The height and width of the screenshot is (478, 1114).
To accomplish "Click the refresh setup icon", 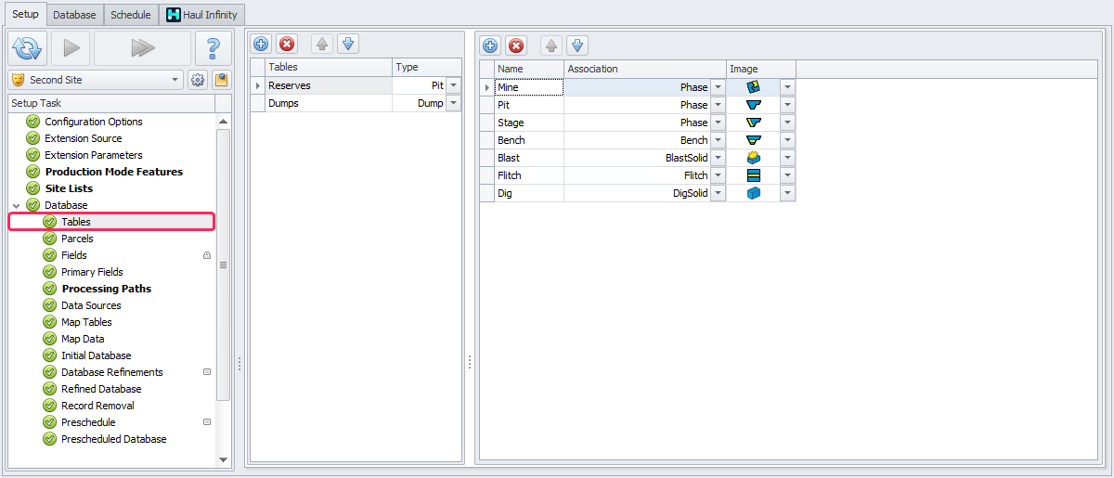I will 28,48.
